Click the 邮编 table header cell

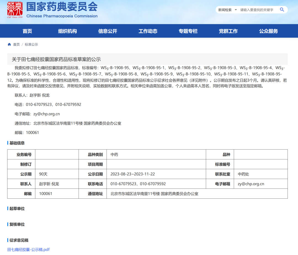click(x=21, y=194)
